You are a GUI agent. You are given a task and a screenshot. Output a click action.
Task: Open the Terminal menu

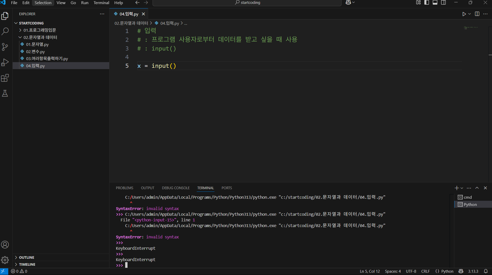coord(101,3)
